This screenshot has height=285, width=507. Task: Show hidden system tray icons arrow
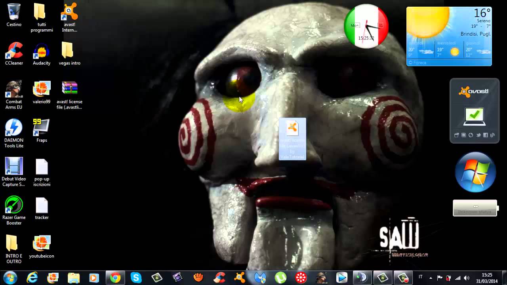(x=431, y=277)
